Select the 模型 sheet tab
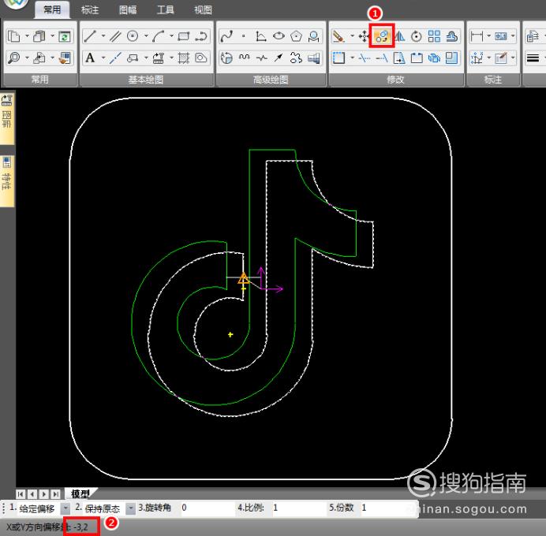 80,493
